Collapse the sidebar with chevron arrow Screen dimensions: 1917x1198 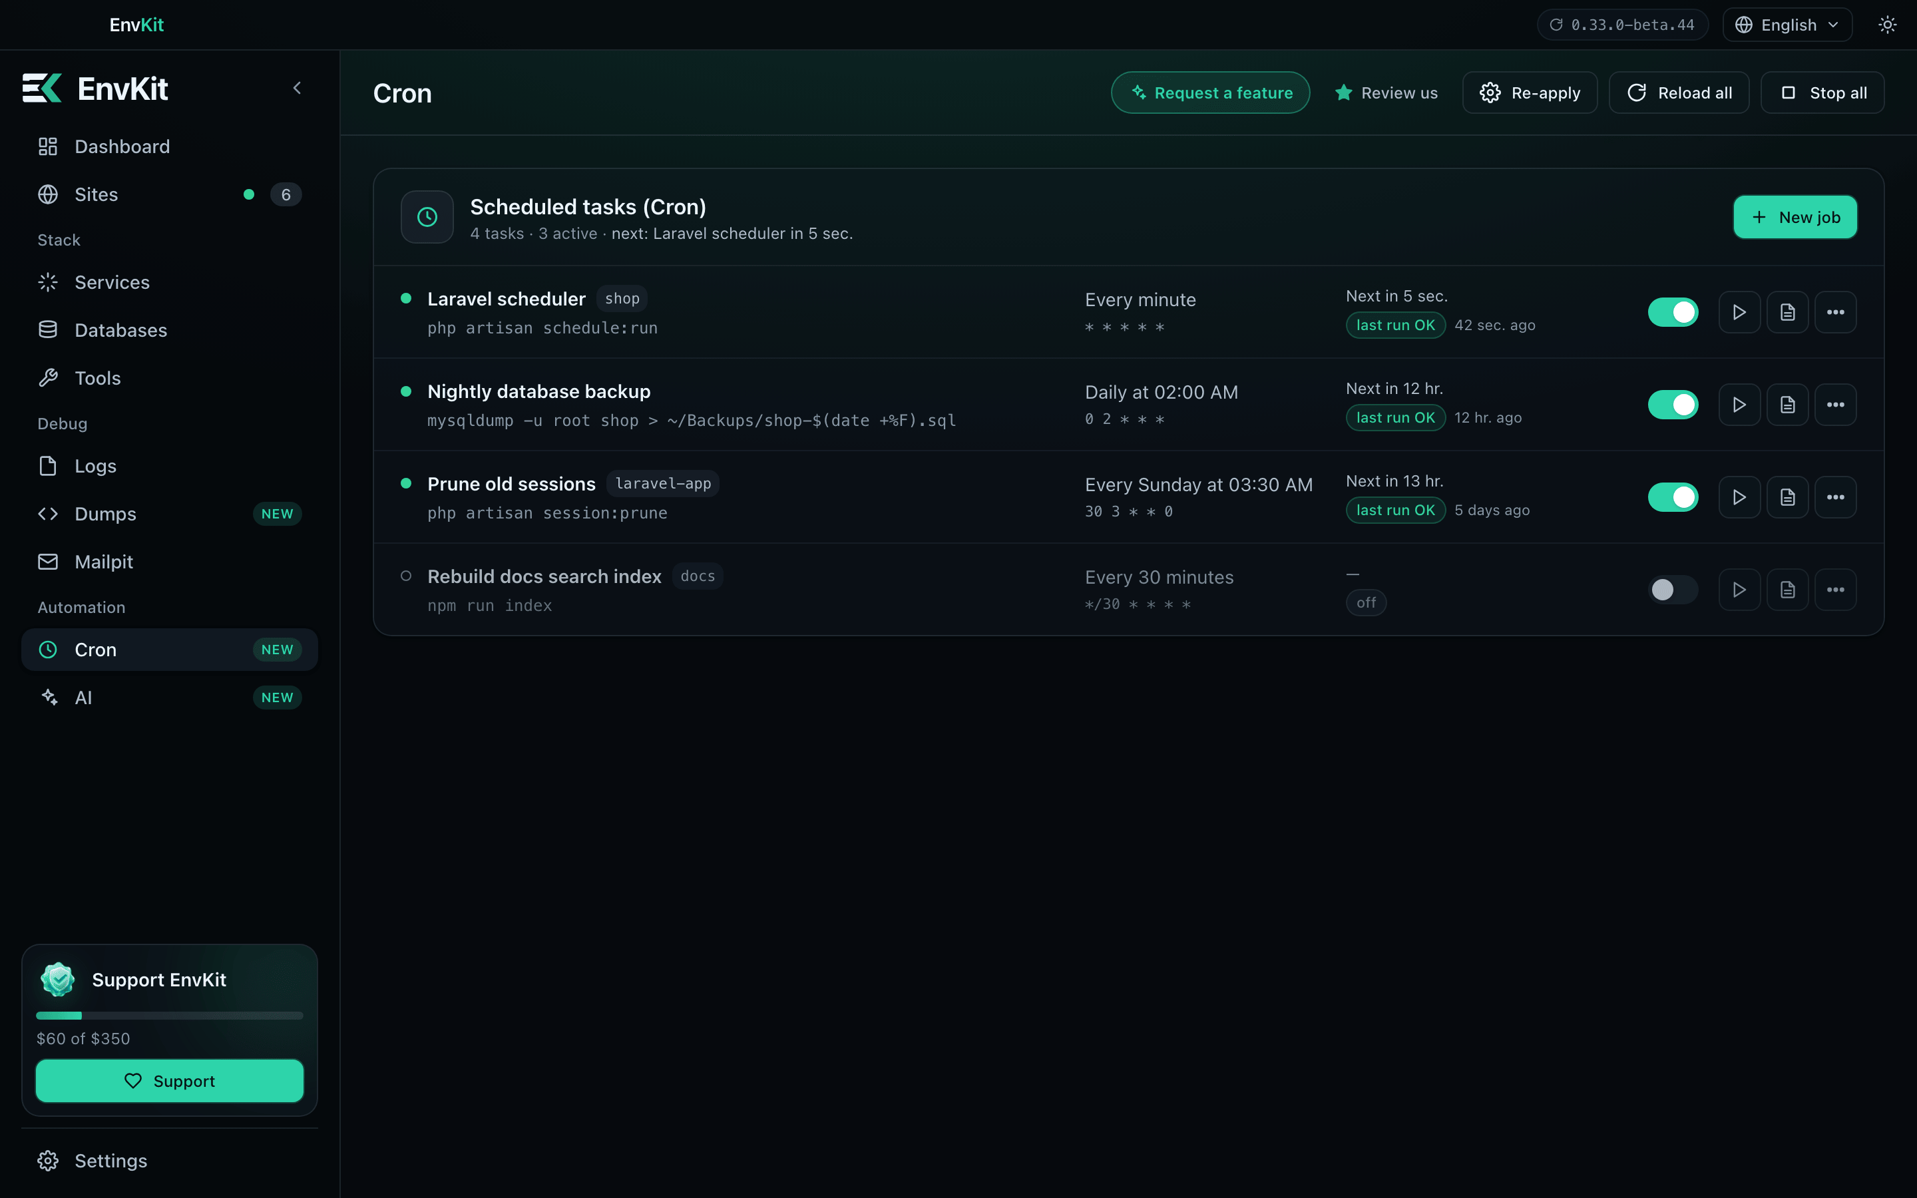297,88
